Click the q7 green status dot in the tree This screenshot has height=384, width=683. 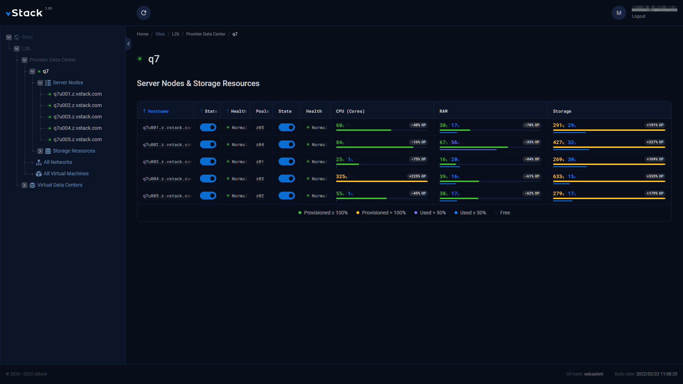coord(39,71)
